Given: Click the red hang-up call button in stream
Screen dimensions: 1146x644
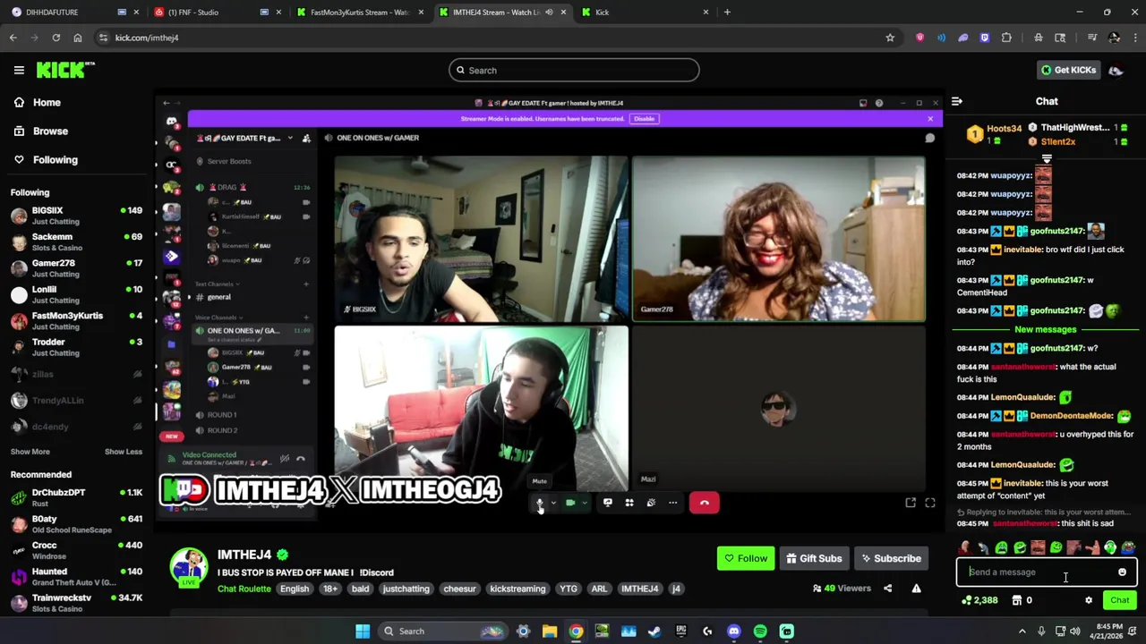Looking at the screenshot, I should point(704,503).
